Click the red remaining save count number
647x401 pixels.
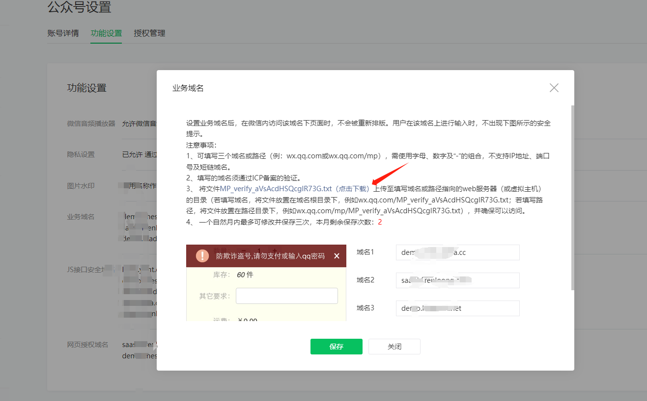pyautogui.click(x=380, y=222)
